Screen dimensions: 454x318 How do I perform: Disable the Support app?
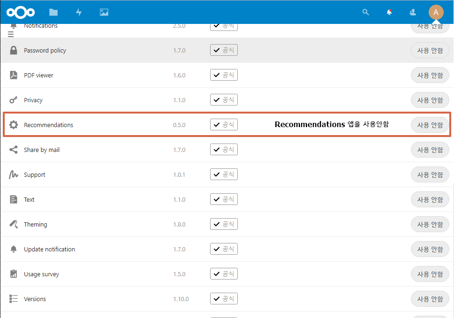[x=430, y=174]
